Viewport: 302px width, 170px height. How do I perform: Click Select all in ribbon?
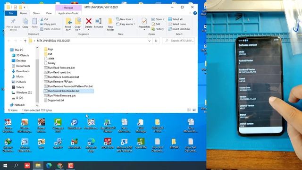point(175,19)
